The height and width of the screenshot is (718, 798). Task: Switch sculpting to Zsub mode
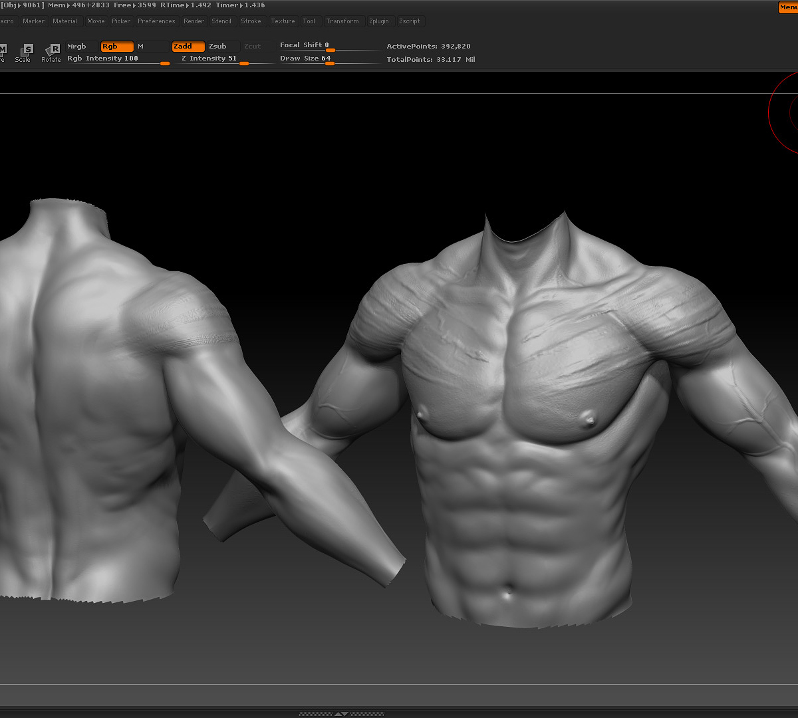point(223,47)
